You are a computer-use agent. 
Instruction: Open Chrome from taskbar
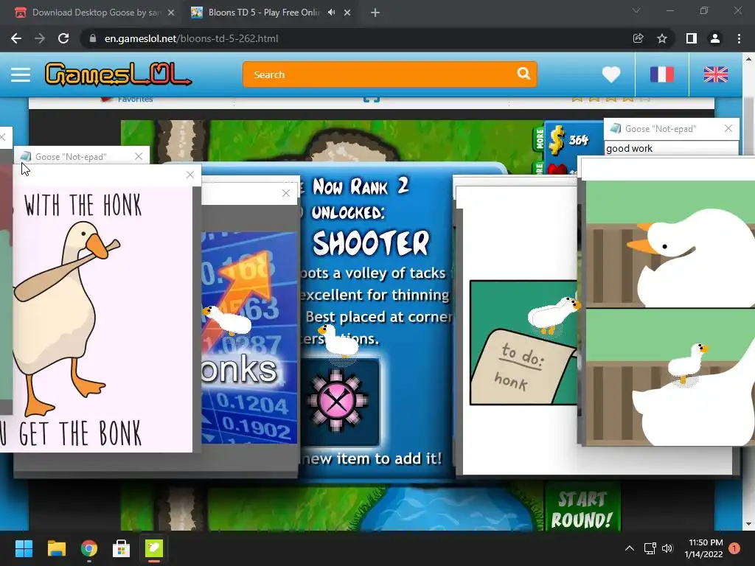(x=89, y=548)
